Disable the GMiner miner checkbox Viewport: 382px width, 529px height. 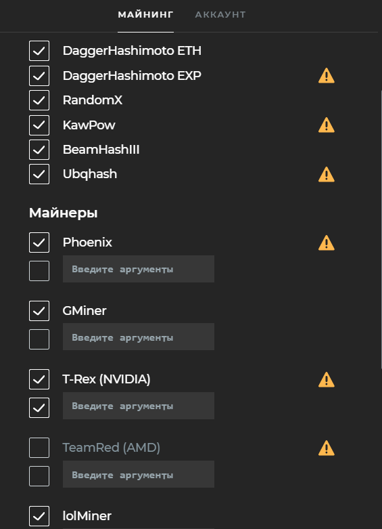39,311
